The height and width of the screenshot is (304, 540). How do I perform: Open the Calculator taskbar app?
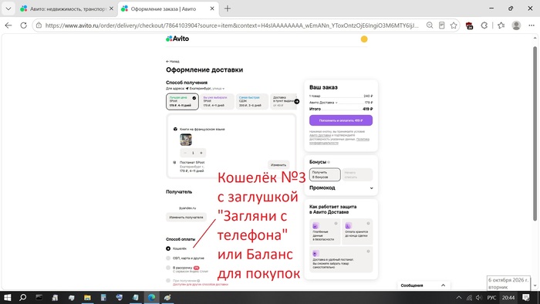(103, 298)
